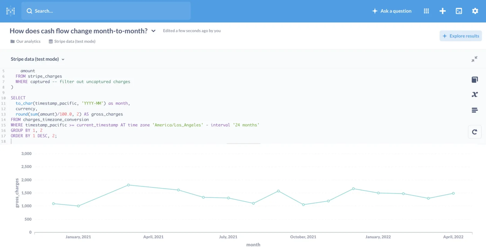Click the Explore results button
Image resolution: width=486 pixels, height=248 pixels.
click(461, 36)
